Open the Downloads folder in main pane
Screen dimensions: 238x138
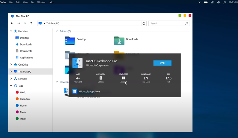pos(119,40)
